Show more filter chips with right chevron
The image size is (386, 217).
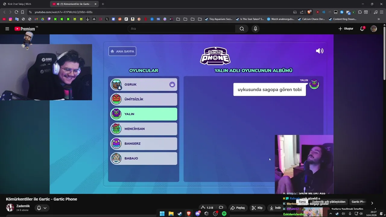tap(372, 203)
